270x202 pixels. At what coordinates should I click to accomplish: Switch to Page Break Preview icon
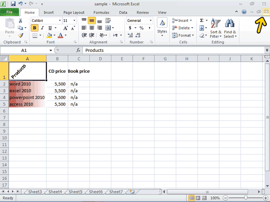(x=204, y=198)
